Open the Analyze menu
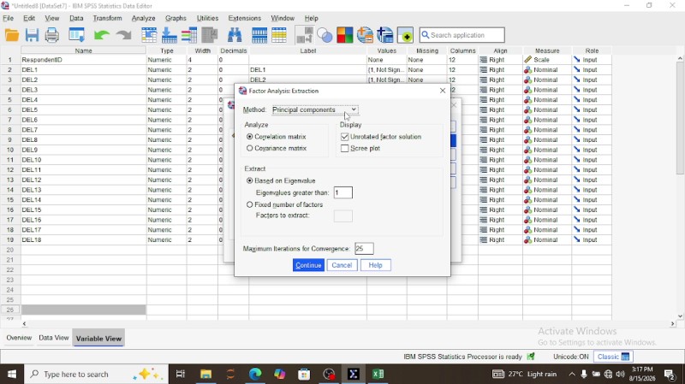The image size is (685, 384). pyautogui.click(x=143, y=18)
